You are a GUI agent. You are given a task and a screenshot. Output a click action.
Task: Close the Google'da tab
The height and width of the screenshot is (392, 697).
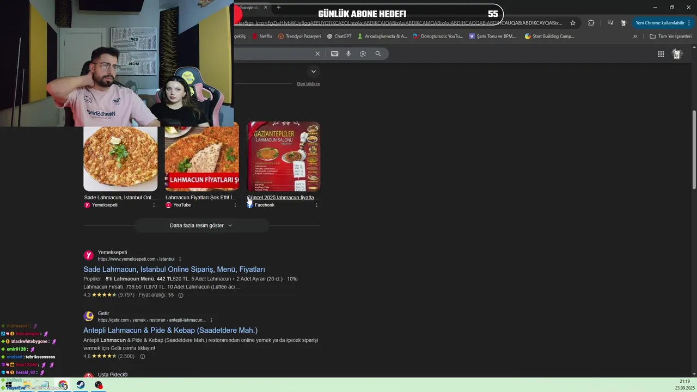(x=265, y=8)
